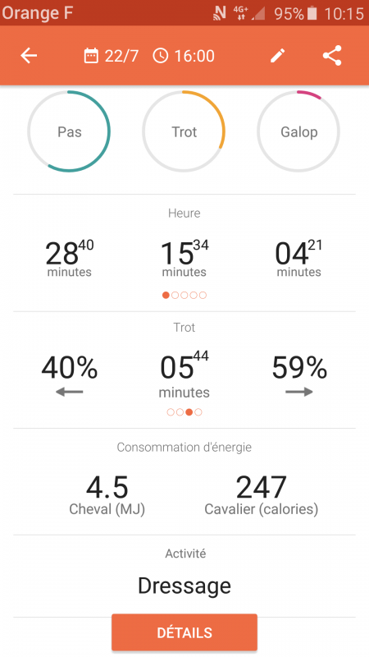This screenshot has width=369, height=657.
Task: Tap the battery icon in status bar
Action: (x=312, y=13)
